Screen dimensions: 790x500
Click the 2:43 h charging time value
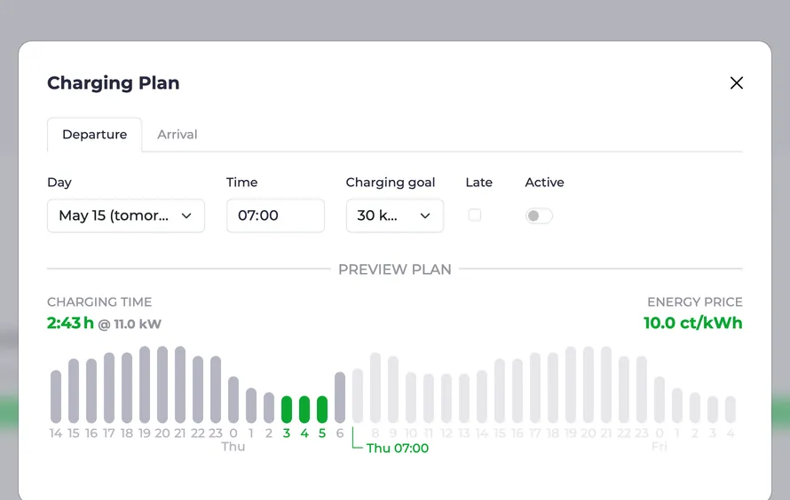[x=70, y=323]
